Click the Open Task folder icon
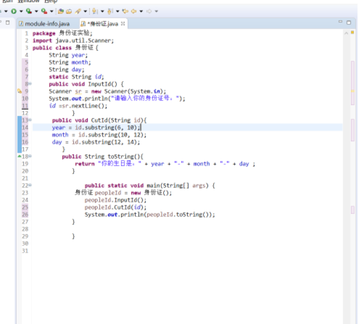The height and width of the screenshot is (324, 358). pos(69,11)
